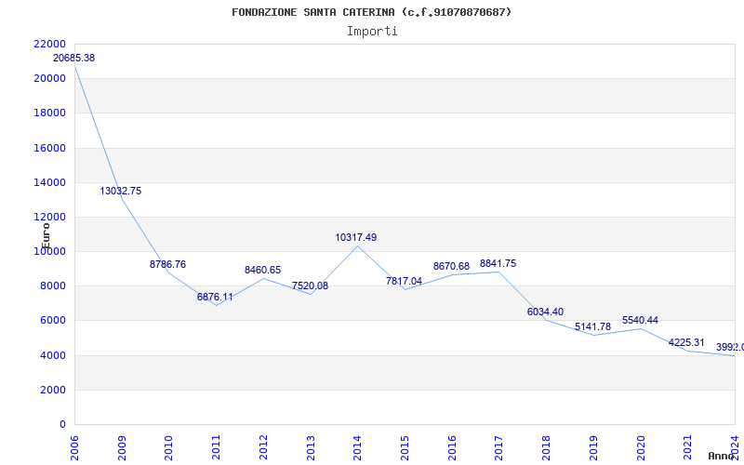Click the 22000 y-axis tick label
The height and width of the screenshot is (465, 744).
coord(48,44)
